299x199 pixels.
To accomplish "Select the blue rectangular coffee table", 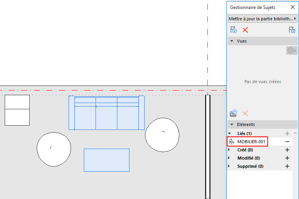I will 106,160.
